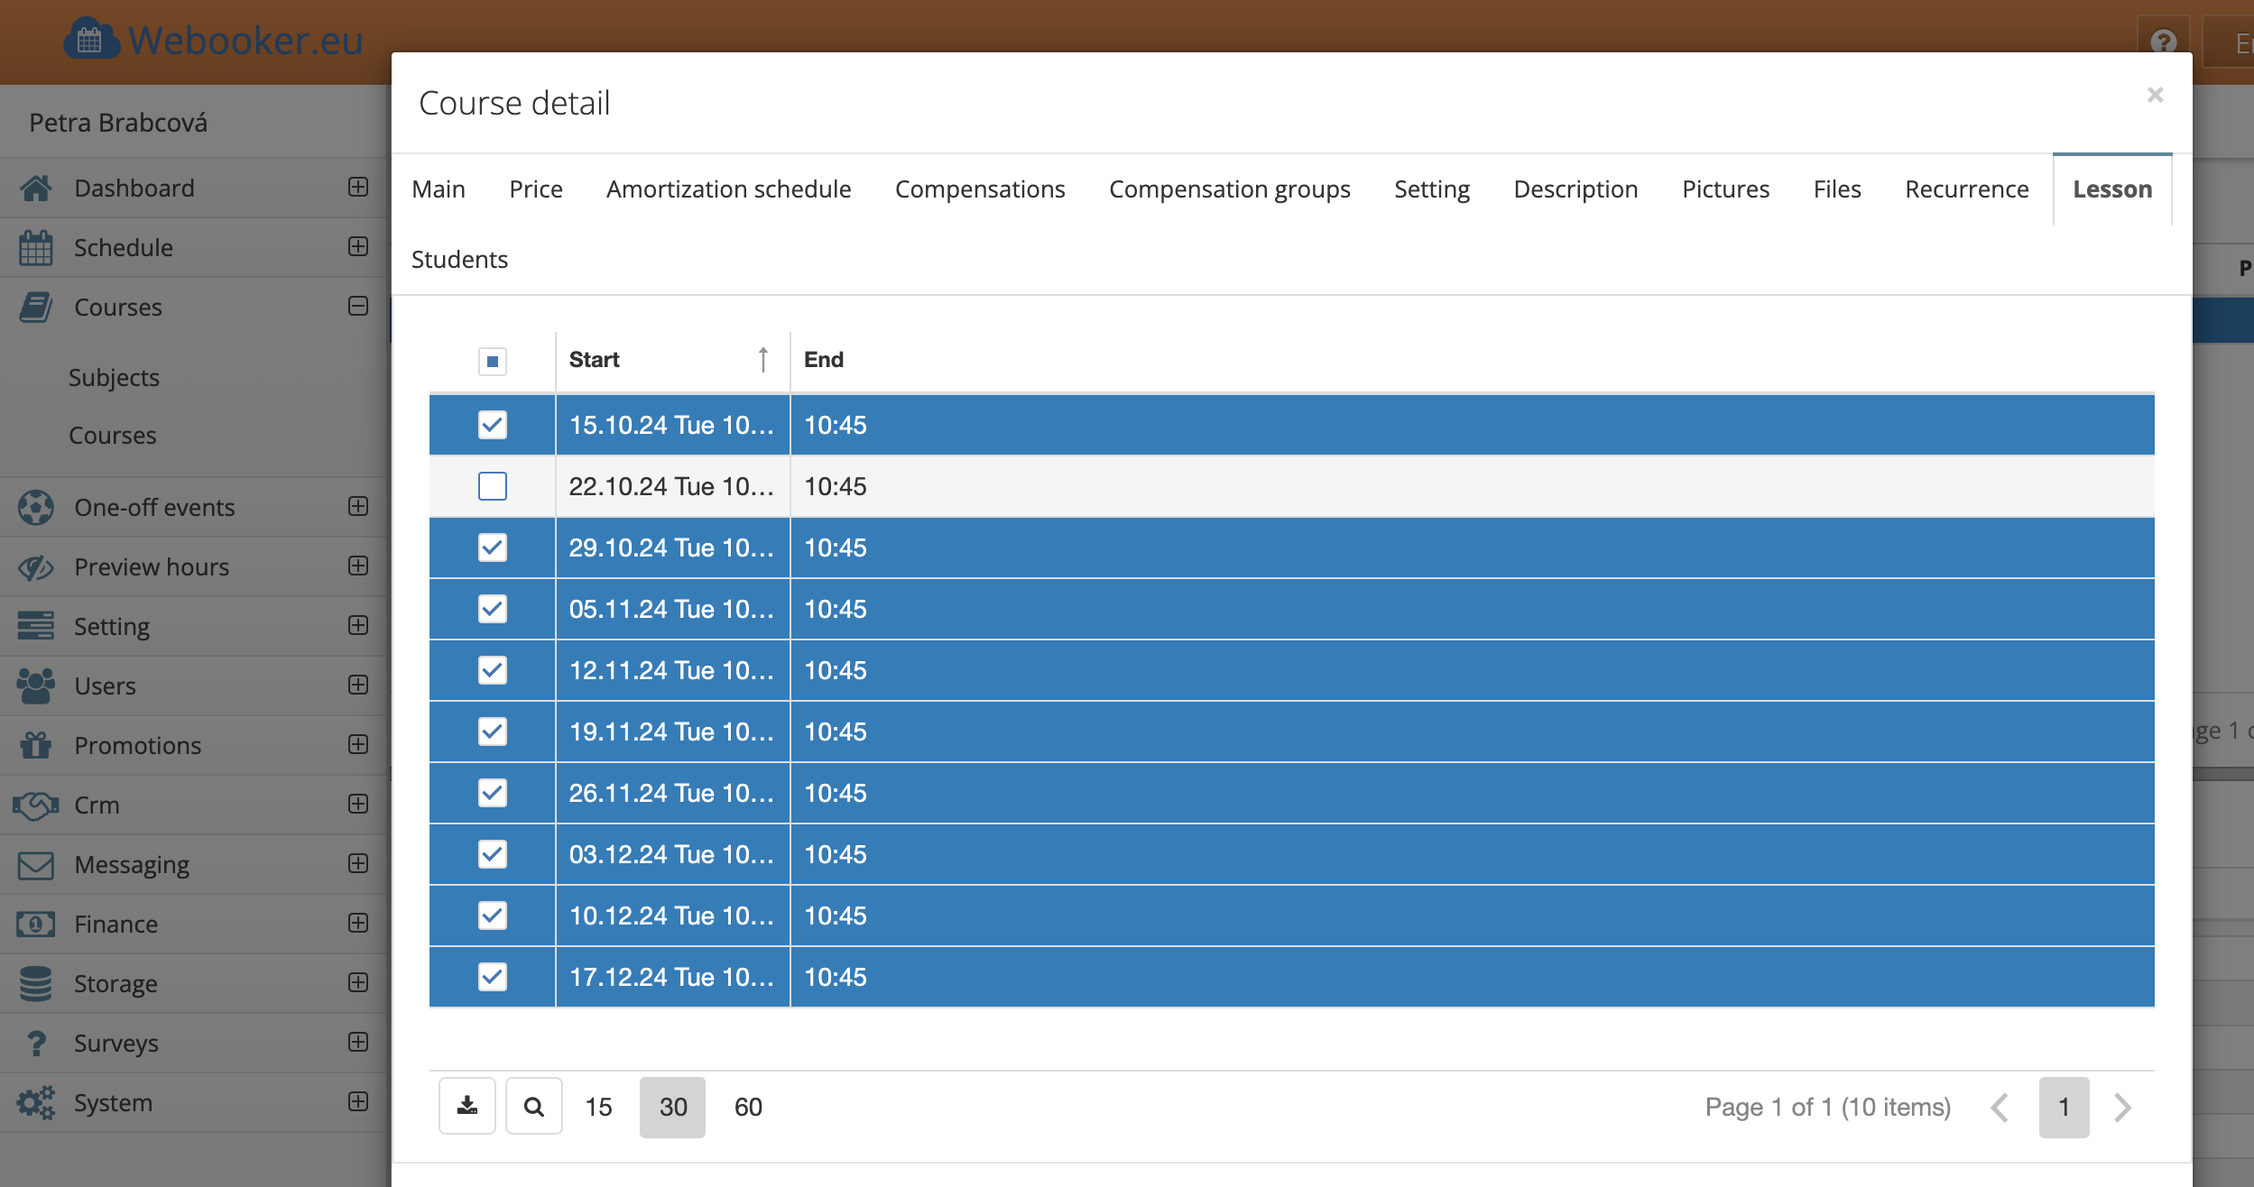Click the Messaging envelope icon
Viewport: 2254px width, 1187px height.
tap(36, 864)
